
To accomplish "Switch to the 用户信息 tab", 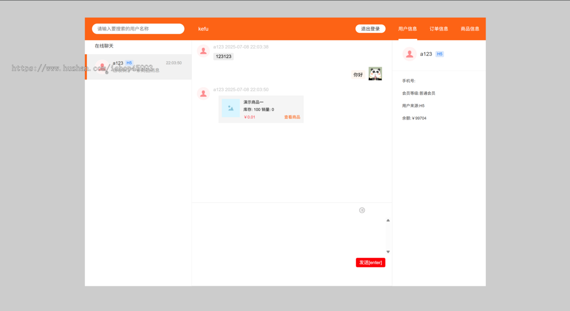I will [x=408, y=29].
